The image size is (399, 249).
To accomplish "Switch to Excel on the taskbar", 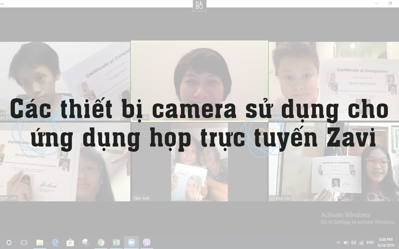I will pyautogui.click(x=116, y=243).
